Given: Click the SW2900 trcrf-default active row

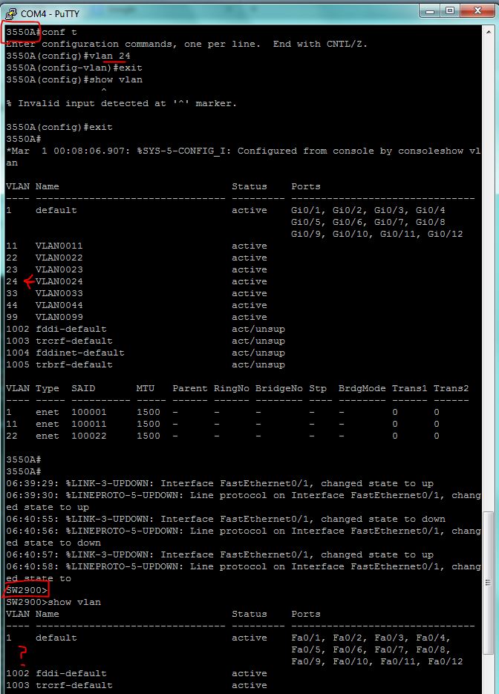Looking at the screenshot, I should 137,685.
